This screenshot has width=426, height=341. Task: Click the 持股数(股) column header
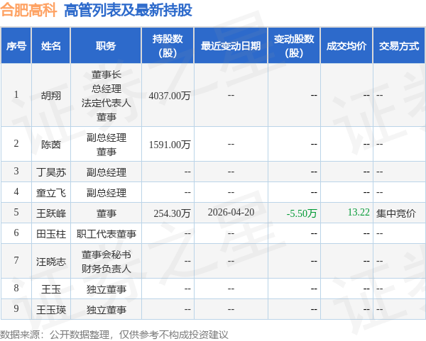(168, 45)
